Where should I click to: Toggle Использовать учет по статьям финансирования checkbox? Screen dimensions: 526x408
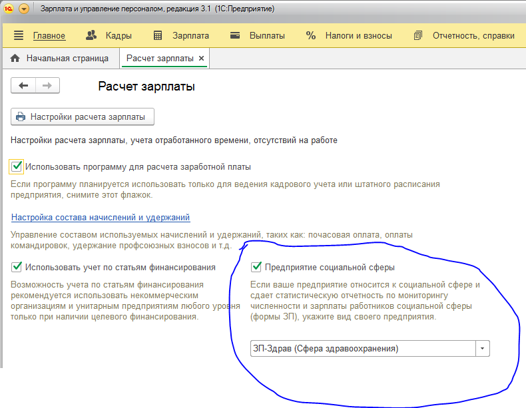click(x=17, y=267)
